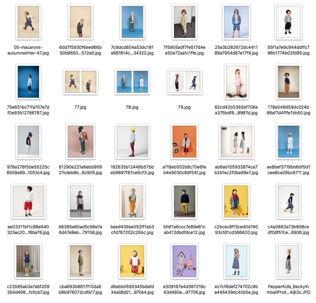316x303 pixels.
Task: Click file name 75e651bc71fa707e7df0e93b12786787.jpg
Action: pyautogui.click(x=28, y=110)
